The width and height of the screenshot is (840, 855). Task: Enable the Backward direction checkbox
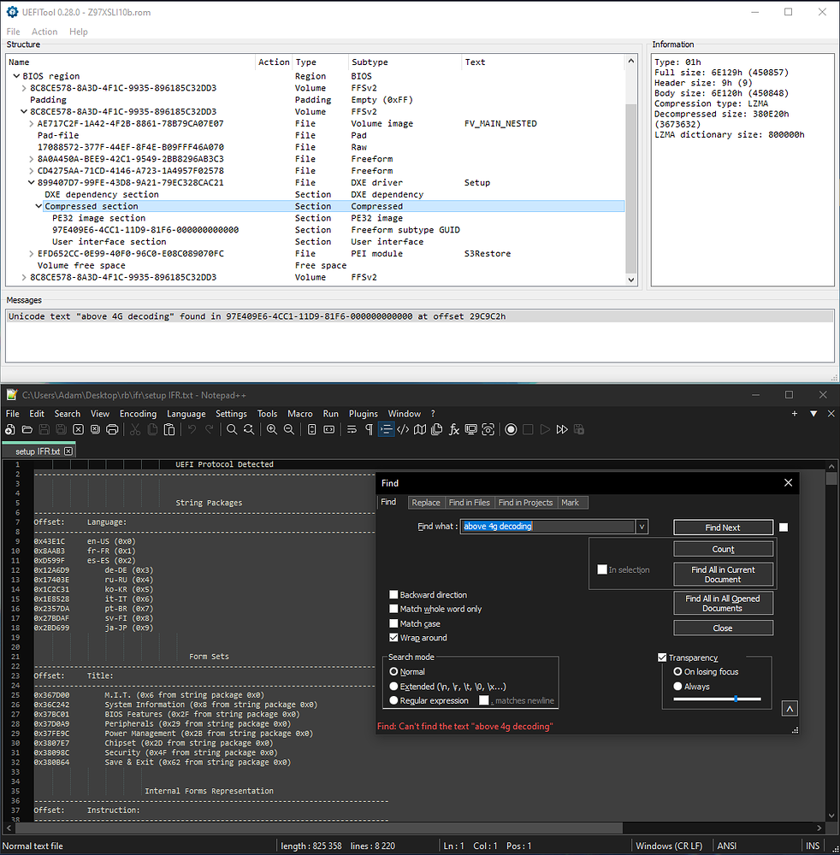tap(393, 594)
